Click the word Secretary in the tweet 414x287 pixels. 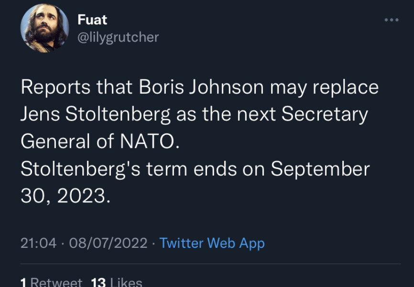click(x=325, y=115)
